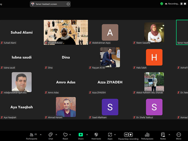188x141 pixels.
Task: Click muted mic icon beside Reem Sawafta
Action: 134,43
